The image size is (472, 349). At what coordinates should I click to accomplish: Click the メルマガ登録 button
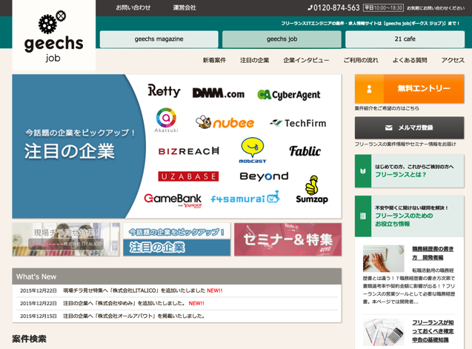pyautogui.click(x=409, y=127)
